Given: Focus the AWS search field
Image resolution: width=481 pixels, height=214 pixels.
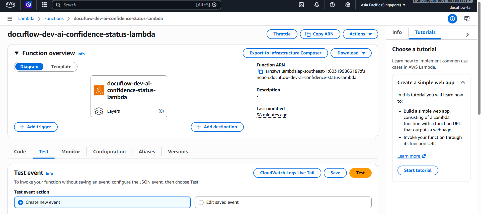Looking at the screenshot, I should pos(136,5).
